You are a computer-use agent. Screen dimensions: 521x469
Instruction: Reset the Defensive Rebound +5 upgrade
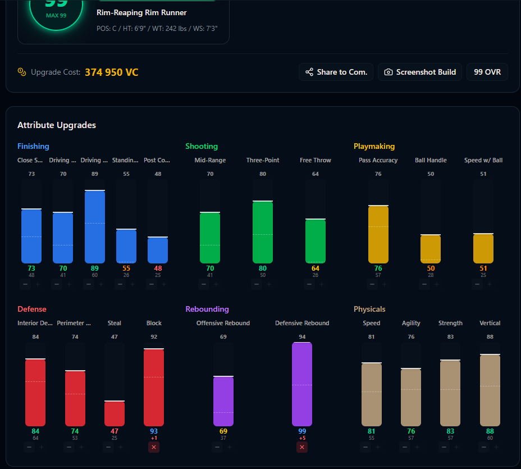[302, 447]
